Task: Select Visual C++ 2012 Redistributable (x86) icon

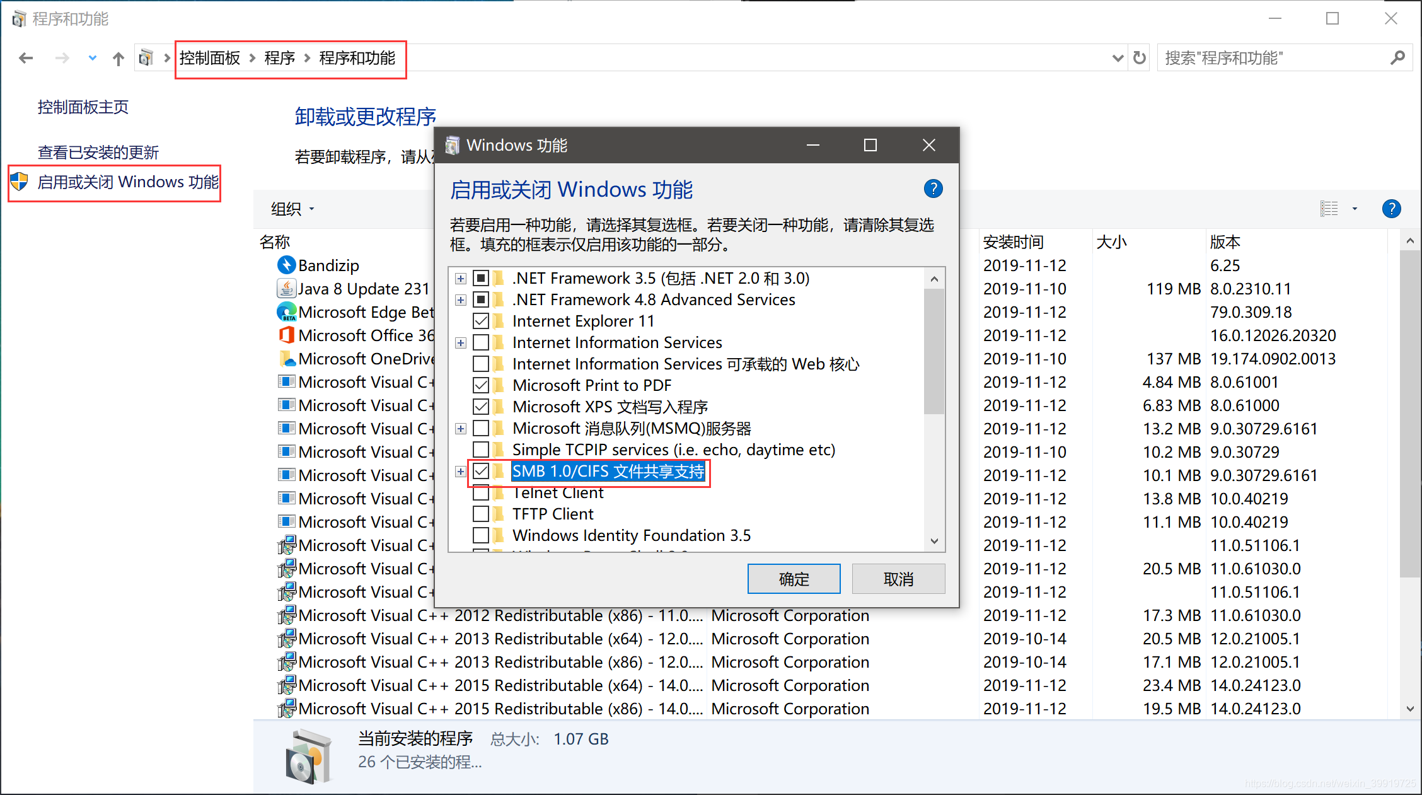Action: coord(286,615)
